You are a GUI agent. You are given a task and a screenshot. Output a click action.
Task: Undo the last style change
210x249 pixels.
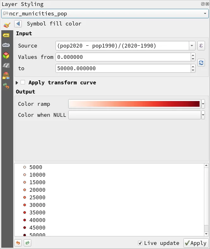(x=18, y=243)
